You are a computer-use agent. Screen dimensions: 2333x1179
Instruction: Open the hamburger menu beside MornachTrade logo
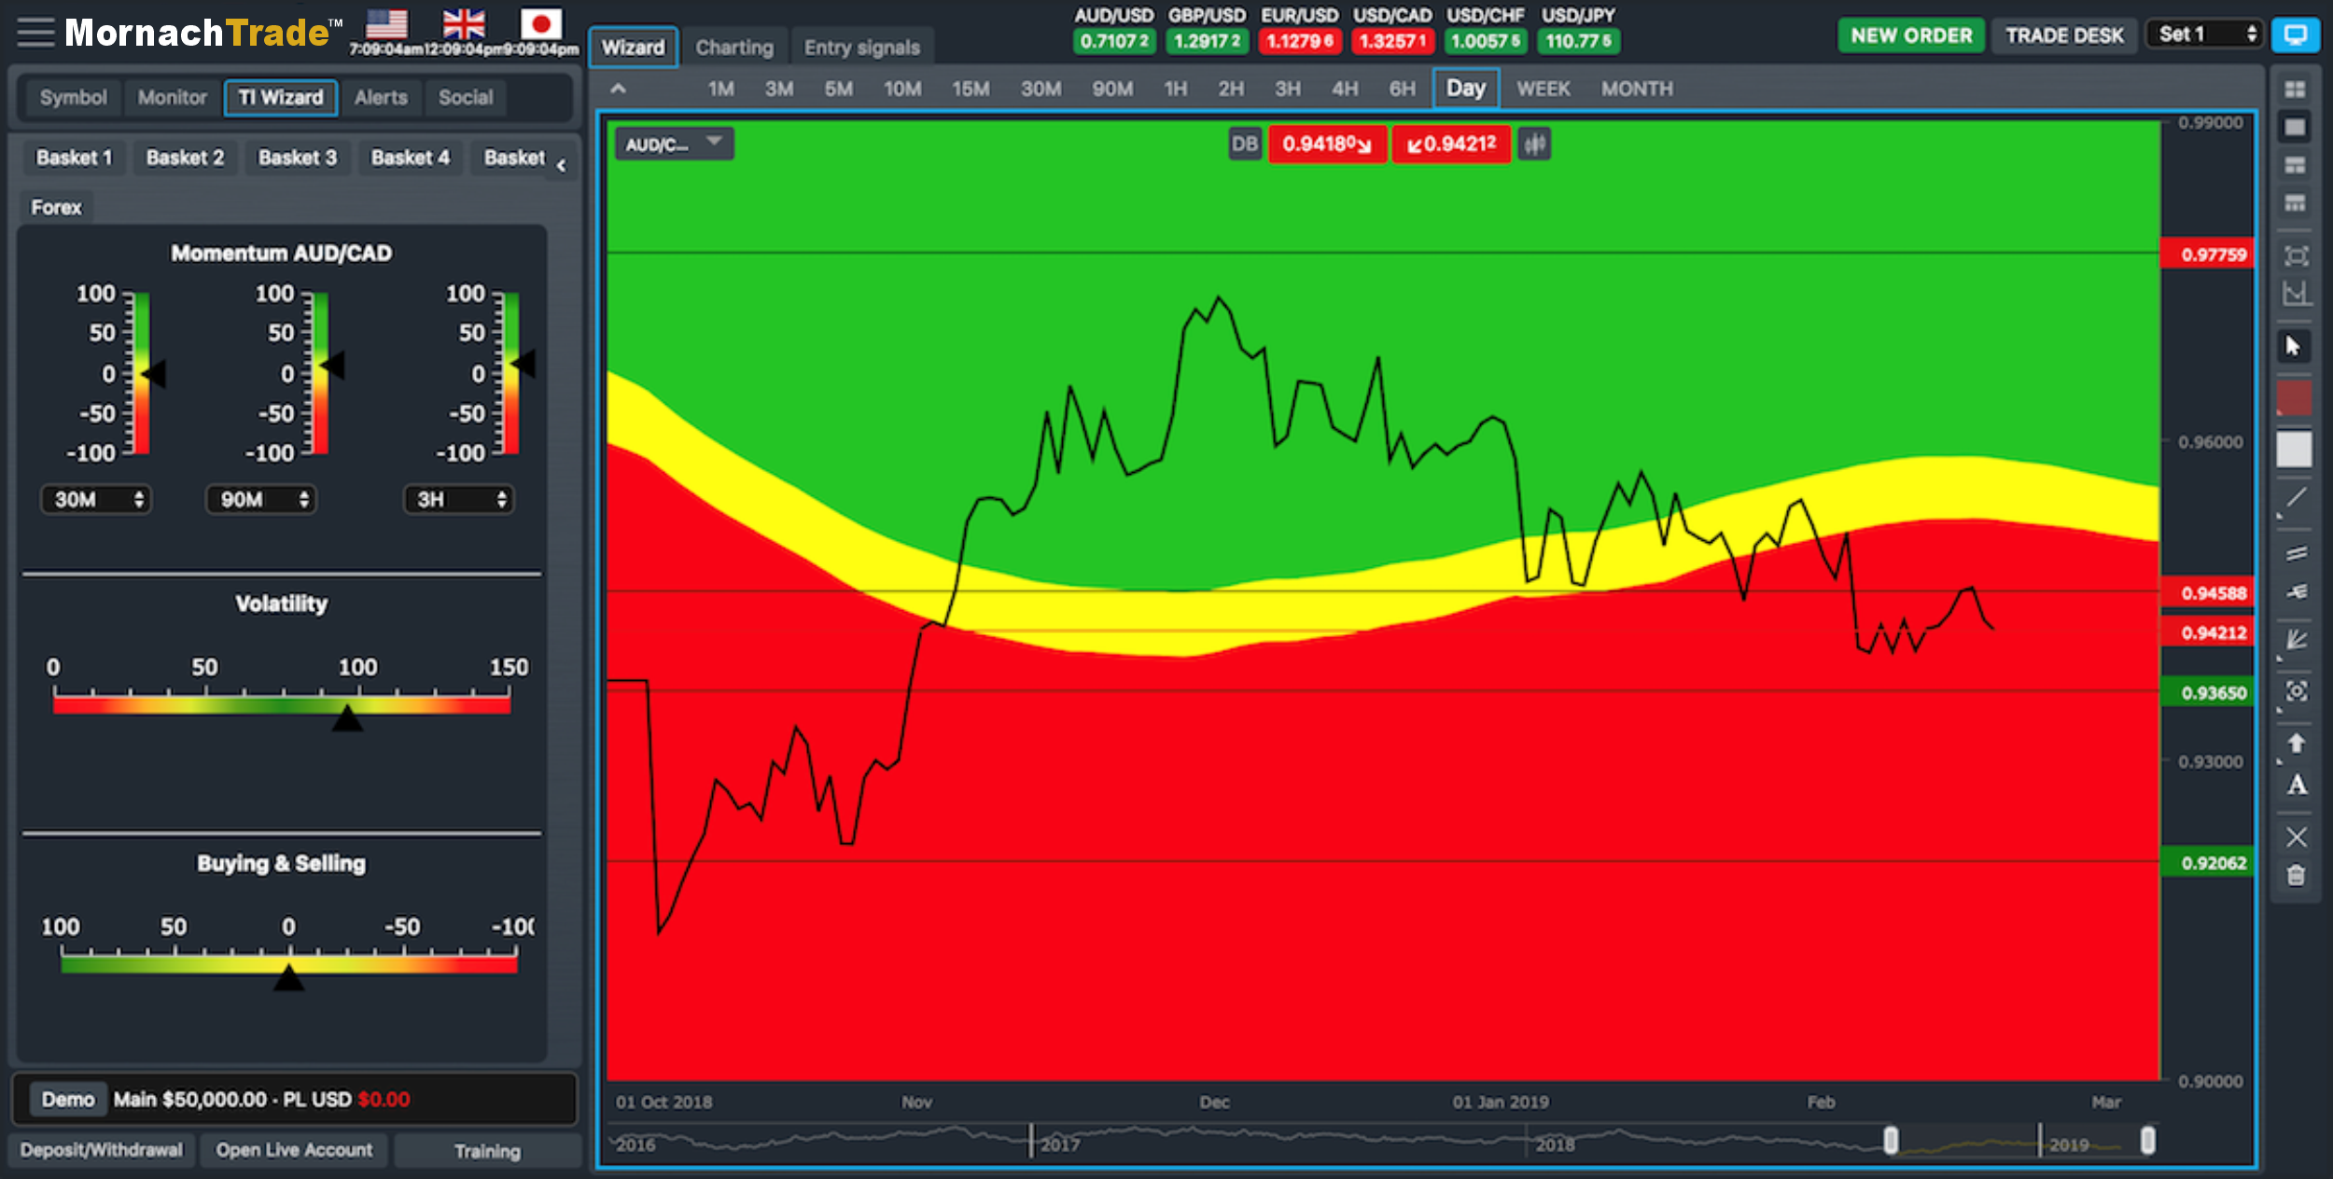[x=35, y=33]
